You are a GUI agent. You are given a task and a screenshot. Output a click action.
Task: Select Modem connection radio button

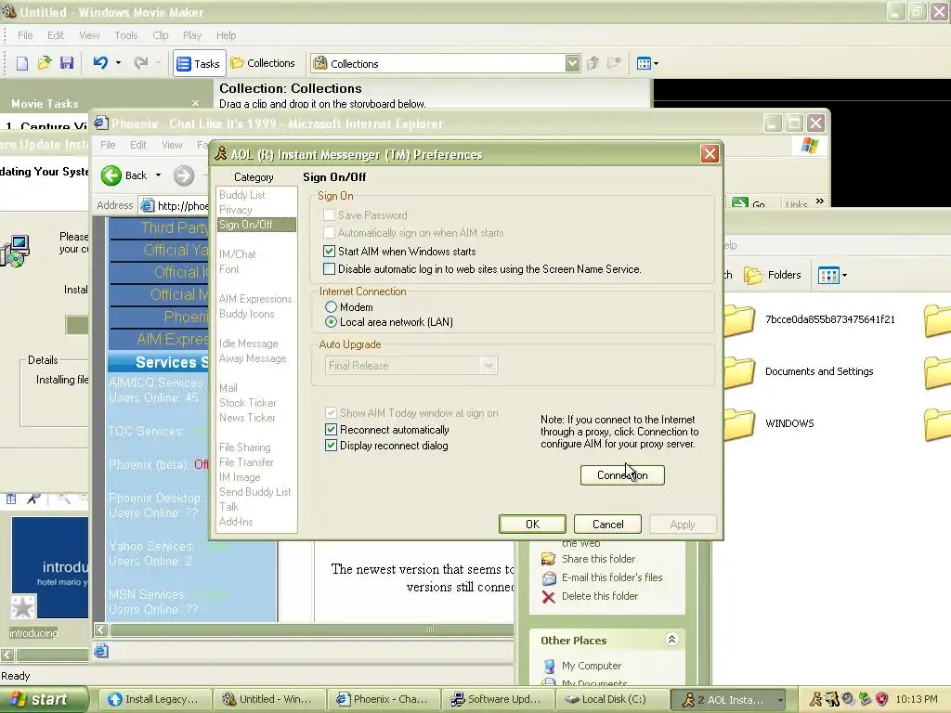pyautogui.click(x=331, y=306)
